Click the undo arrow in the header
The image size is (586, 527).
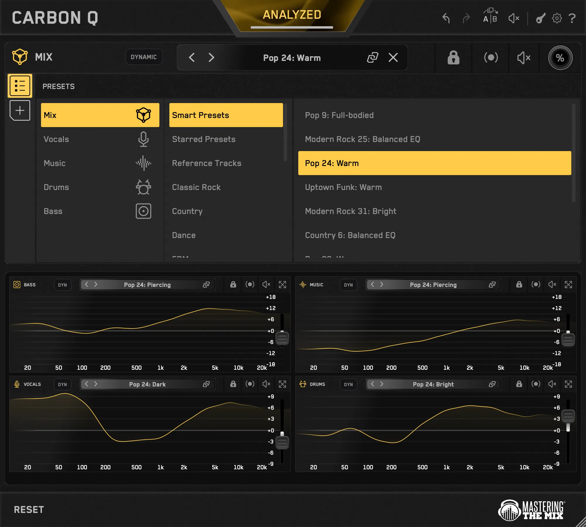tap(446, 18)
